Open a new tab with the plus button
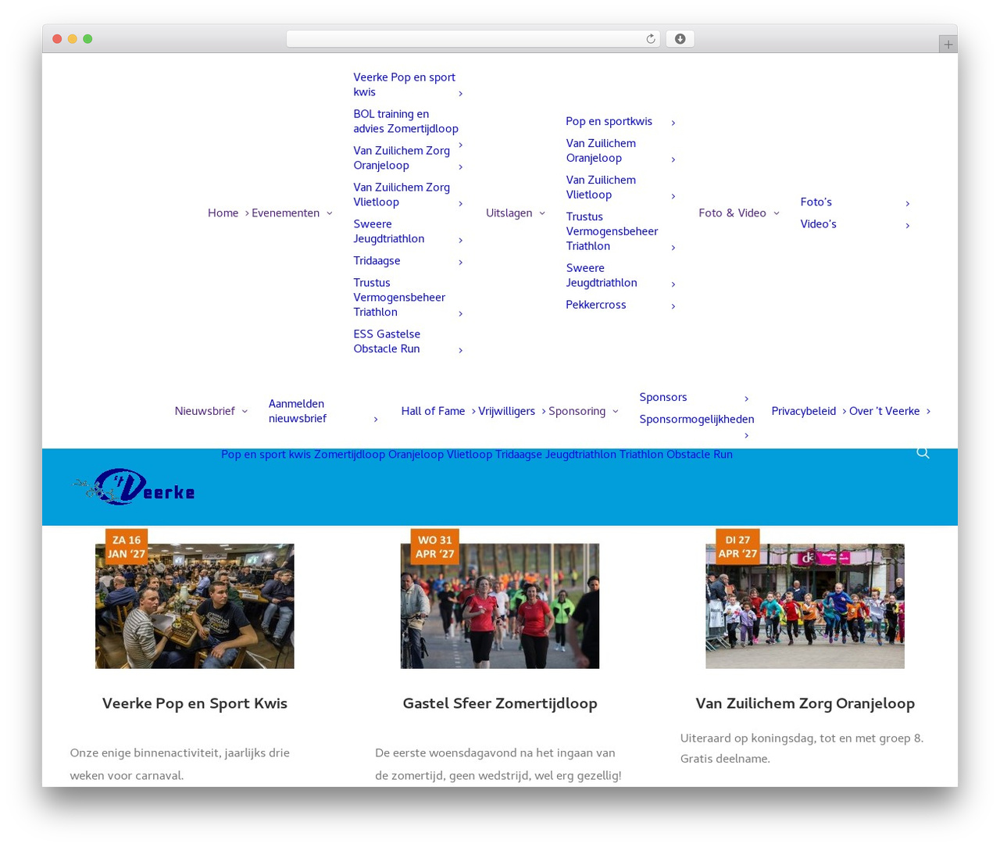The height and width of the screenshot is (847, 1000). tap(948, 45)
